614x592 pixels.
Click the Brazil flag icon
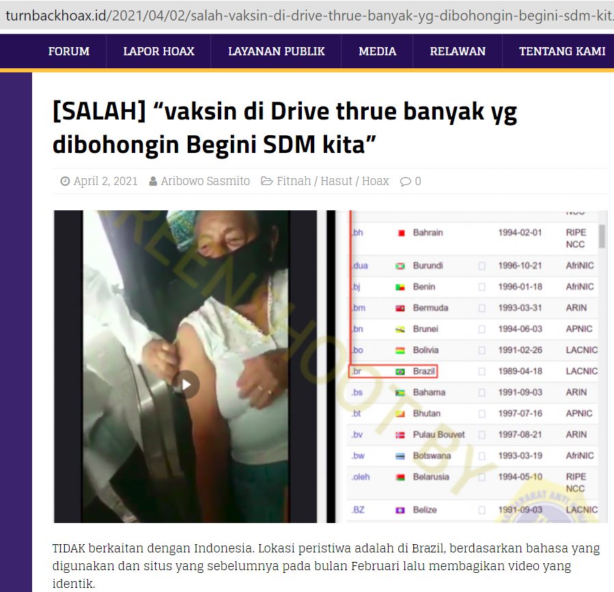click(400, 371)
